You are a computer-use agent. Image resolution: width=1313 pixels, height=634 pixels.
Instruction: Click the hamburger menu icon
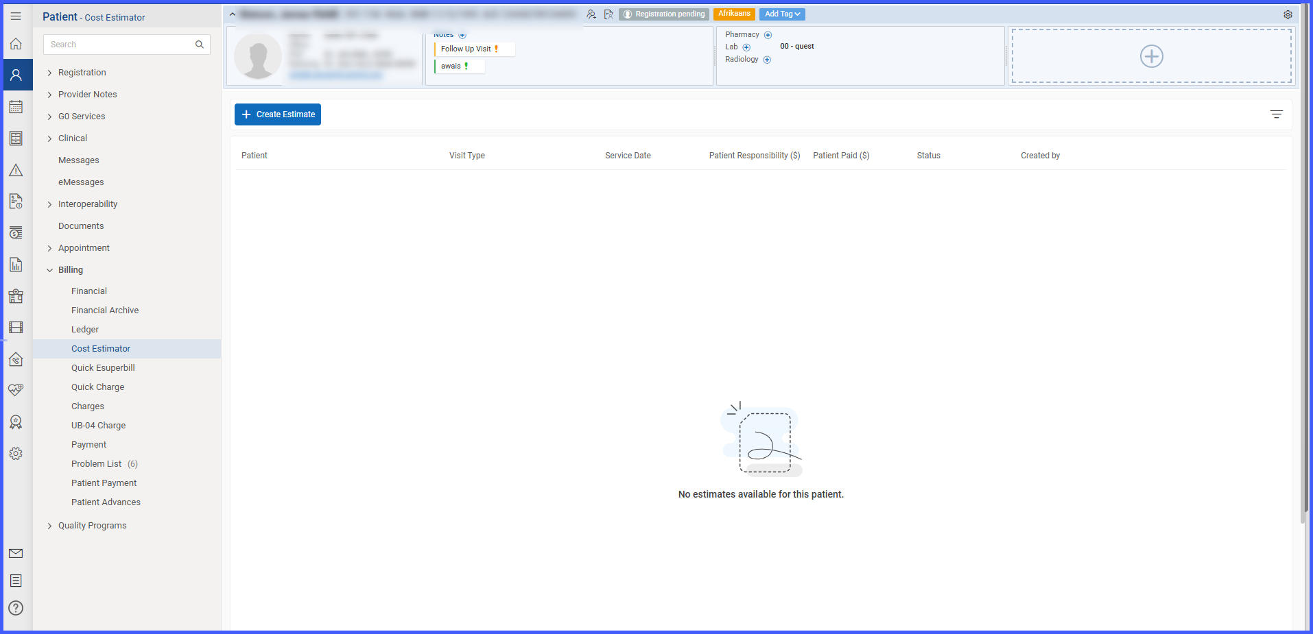coord(16,16)
